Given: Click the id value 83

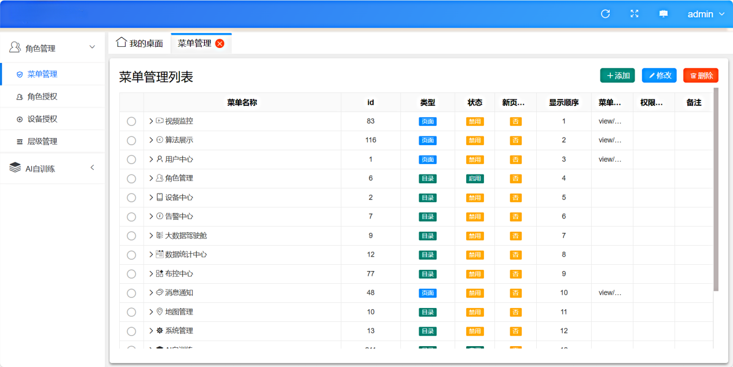Looking at the screenshot, I should click(371, 121).
